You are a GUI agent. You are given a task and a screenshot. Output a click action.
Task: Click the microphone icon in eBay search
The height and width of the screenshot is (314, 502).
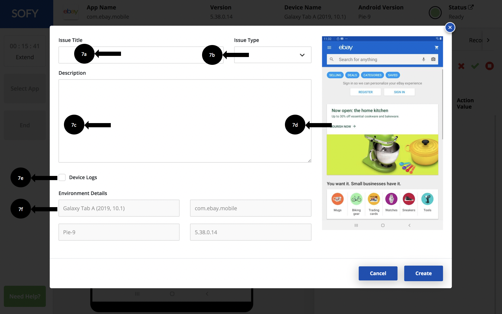coord(424,59)
